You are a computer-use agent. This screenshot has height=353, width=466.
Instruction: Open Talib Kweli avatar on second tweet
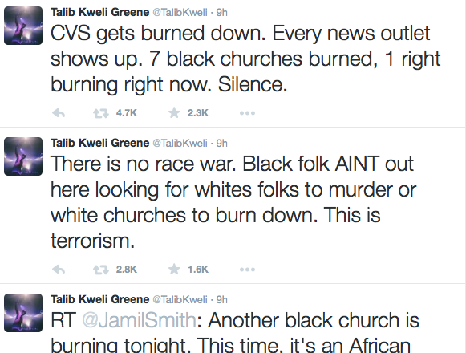coord(23,156)
